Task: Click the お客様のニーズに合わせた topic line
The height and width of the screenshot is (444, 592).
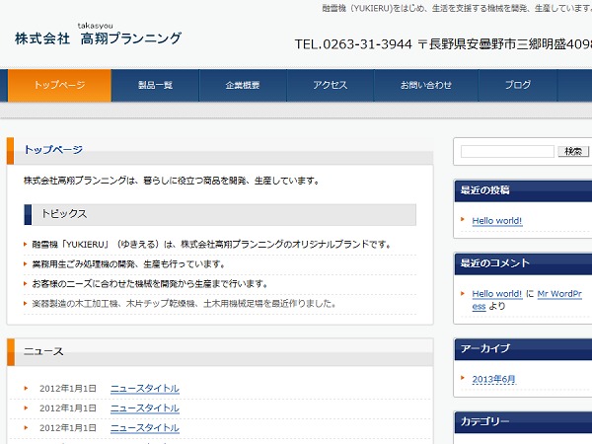Action: coord(150,284)
